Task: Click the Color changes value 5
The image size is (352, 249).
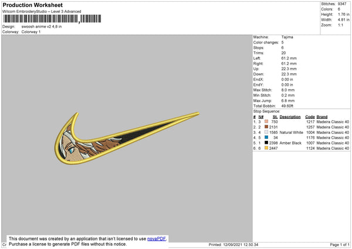Action: point(282,42)
